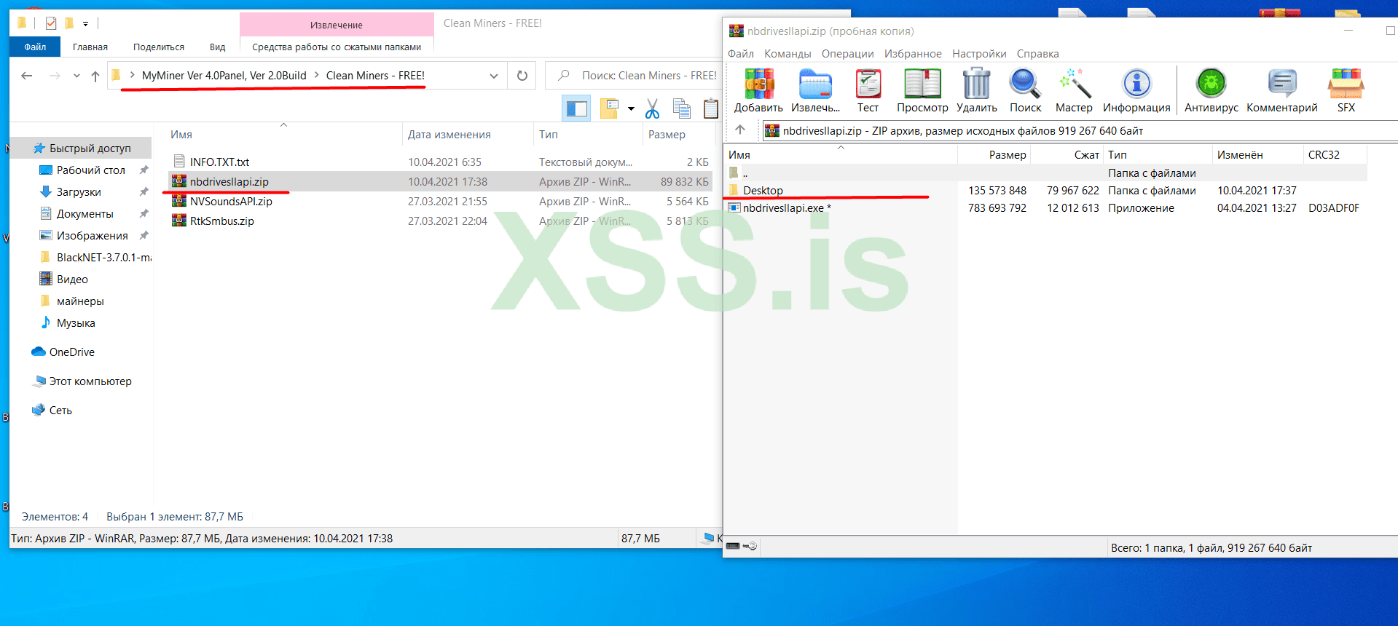The width and height of the screenshot is (1398, 626).
Task: Click the Просмотр (View) icon in WinRAR
Action: [922, 84]
